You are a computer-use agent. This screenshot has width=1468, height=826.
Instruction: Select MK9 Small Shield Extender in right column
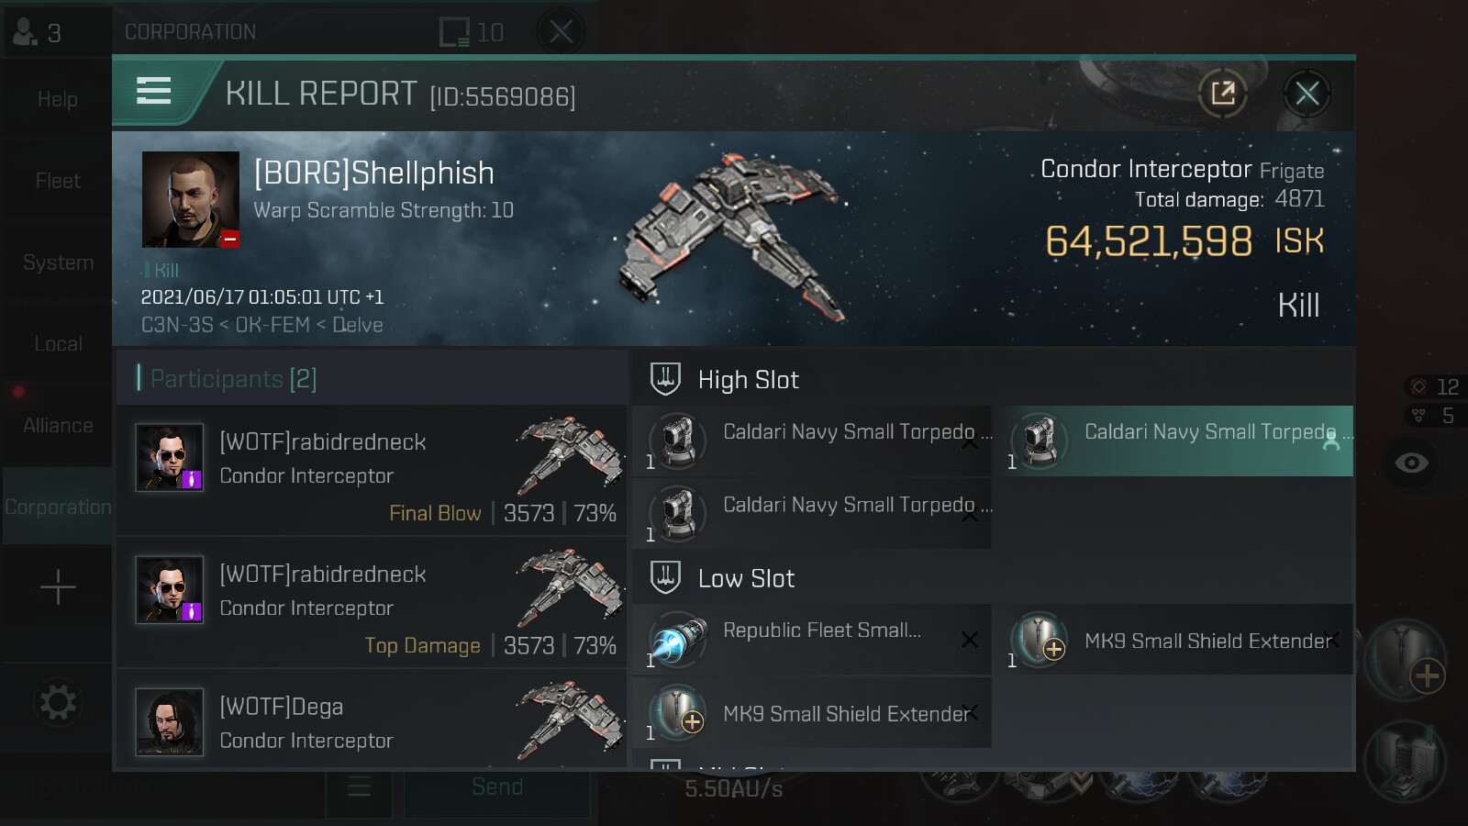pos(1173,640)
